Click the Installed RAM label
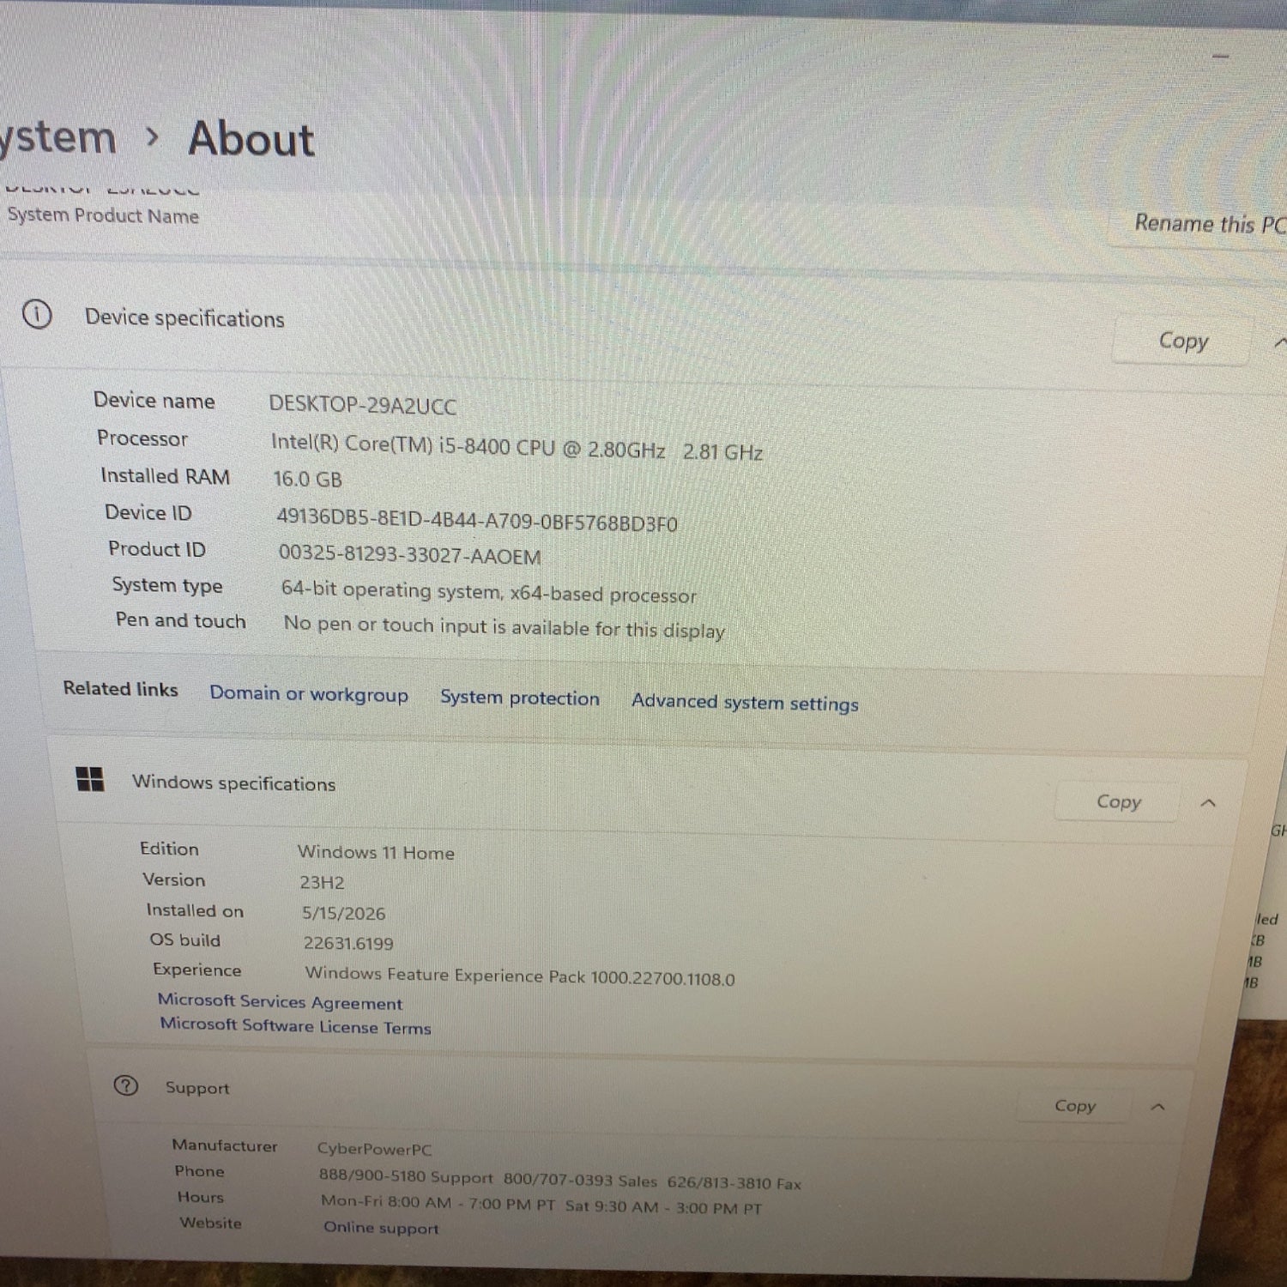Image resolution: width=1287 pixels, height=1287 pixels. (x=165, y=475)
